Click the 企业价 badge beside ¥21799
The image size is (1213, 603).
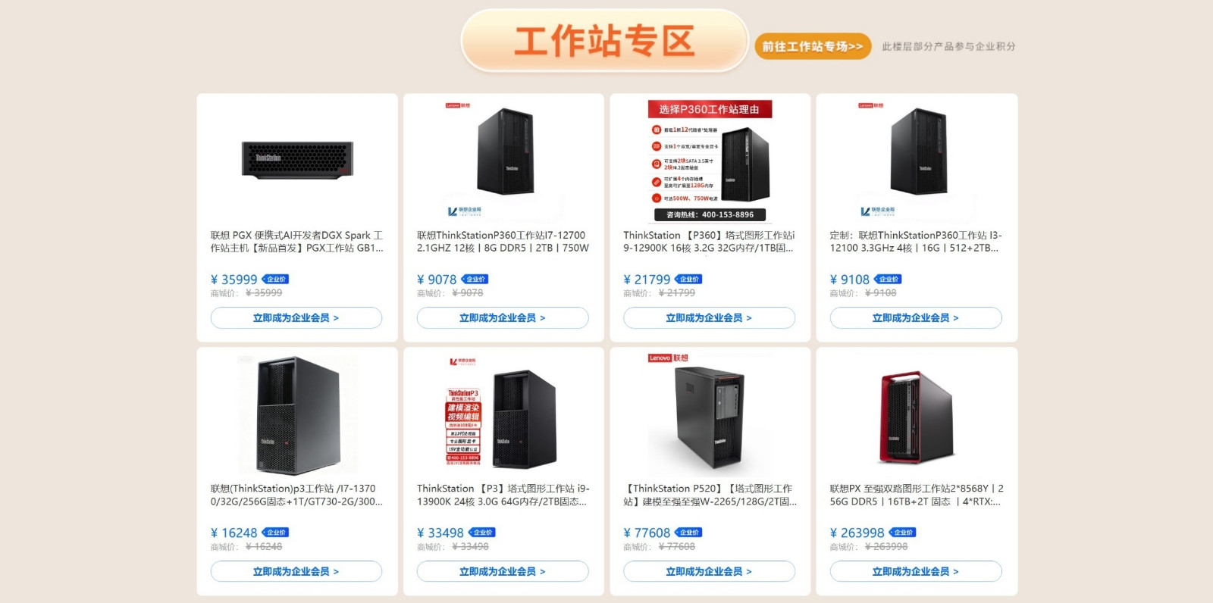(688, 280)
